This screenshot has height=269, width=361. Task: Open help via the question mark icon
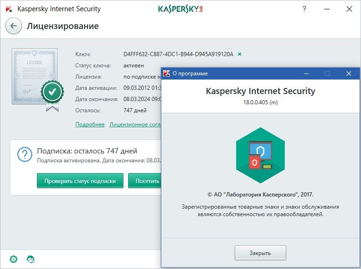(x=304, y=9)
